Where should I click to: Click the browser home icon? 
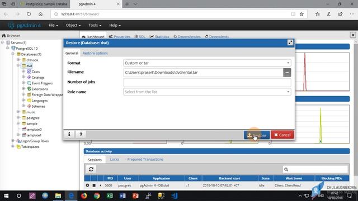40,14
